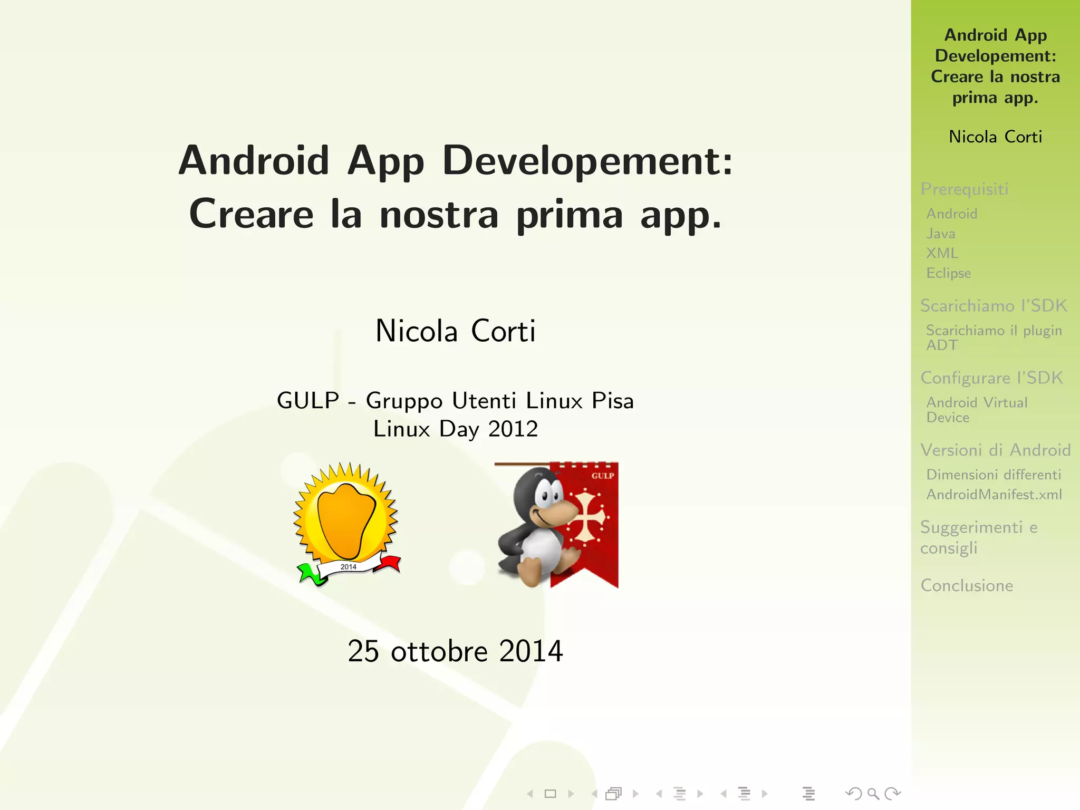Click the presentation outline icon
Image resolution: width=1080 pixels, height=810 pixels.
[x=808, y=794]
